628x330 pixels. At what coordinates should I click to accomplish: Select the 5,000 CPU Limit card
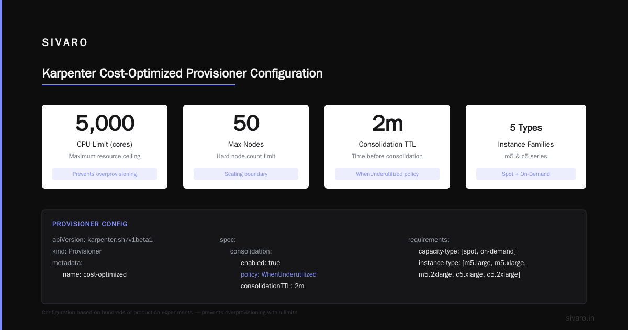[105, 147]
